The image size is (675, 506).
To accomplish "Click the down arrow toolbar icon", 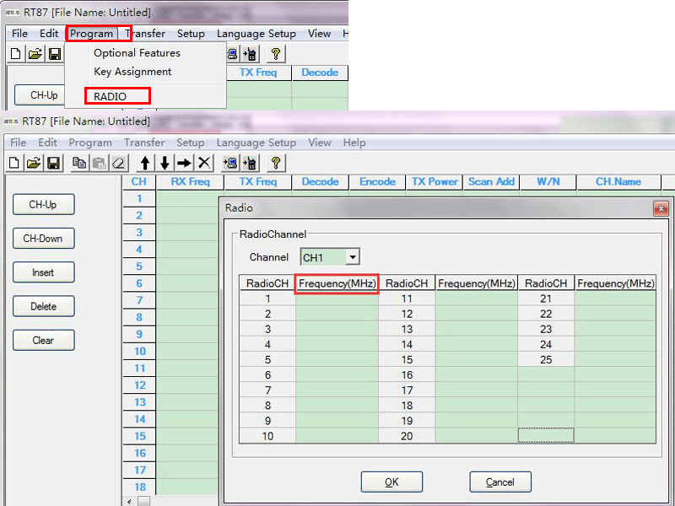I will click(165, 163).
